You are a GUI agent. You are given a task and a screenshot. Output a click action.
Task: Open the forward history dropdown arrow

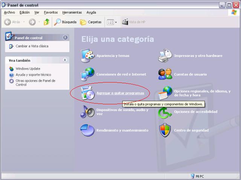(x=39, y=22)
